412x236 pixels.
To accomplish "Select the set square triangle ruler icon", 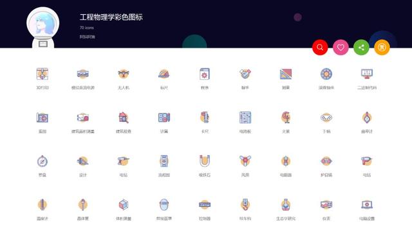I will (286, 74).
